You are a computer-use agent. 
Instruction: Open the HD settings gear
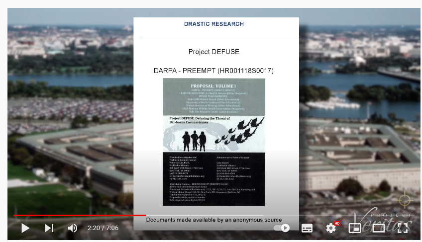pos(331,228)
